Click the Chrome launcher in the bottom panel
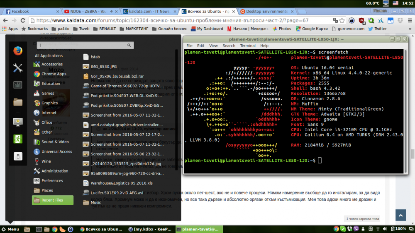This screenshot has width=415, height=233. [x=54, y=229]
